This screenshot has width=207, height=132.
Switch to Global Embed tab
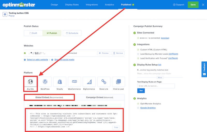coord(49,97)
